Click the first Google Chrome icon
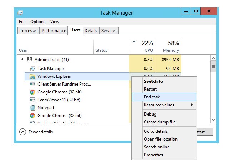235x167 pixels. (x=32, y=92)
